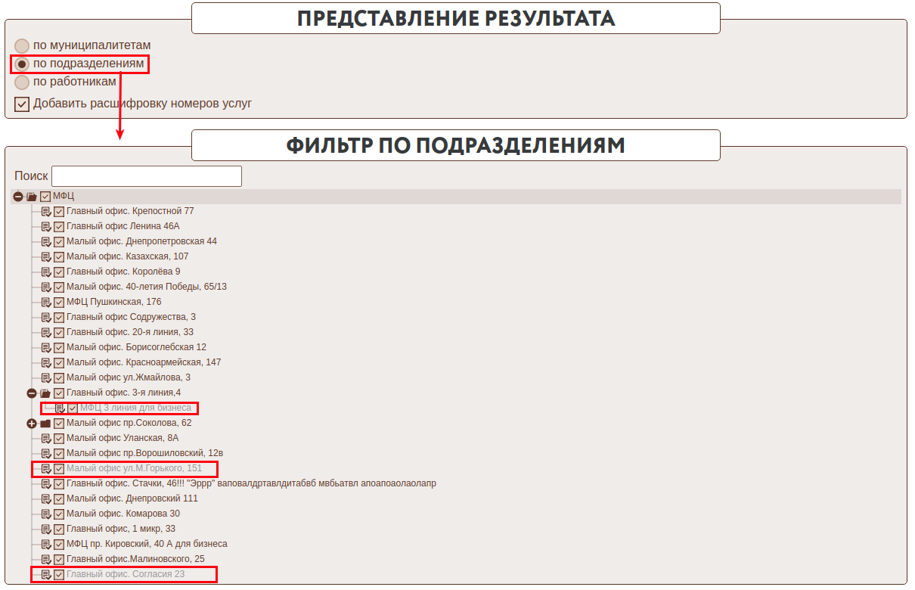The width and height of the screenshot is (915, 590).
Task: Expand the Малый офис пр.Соколова, 62 node
Action: [32, 424]
